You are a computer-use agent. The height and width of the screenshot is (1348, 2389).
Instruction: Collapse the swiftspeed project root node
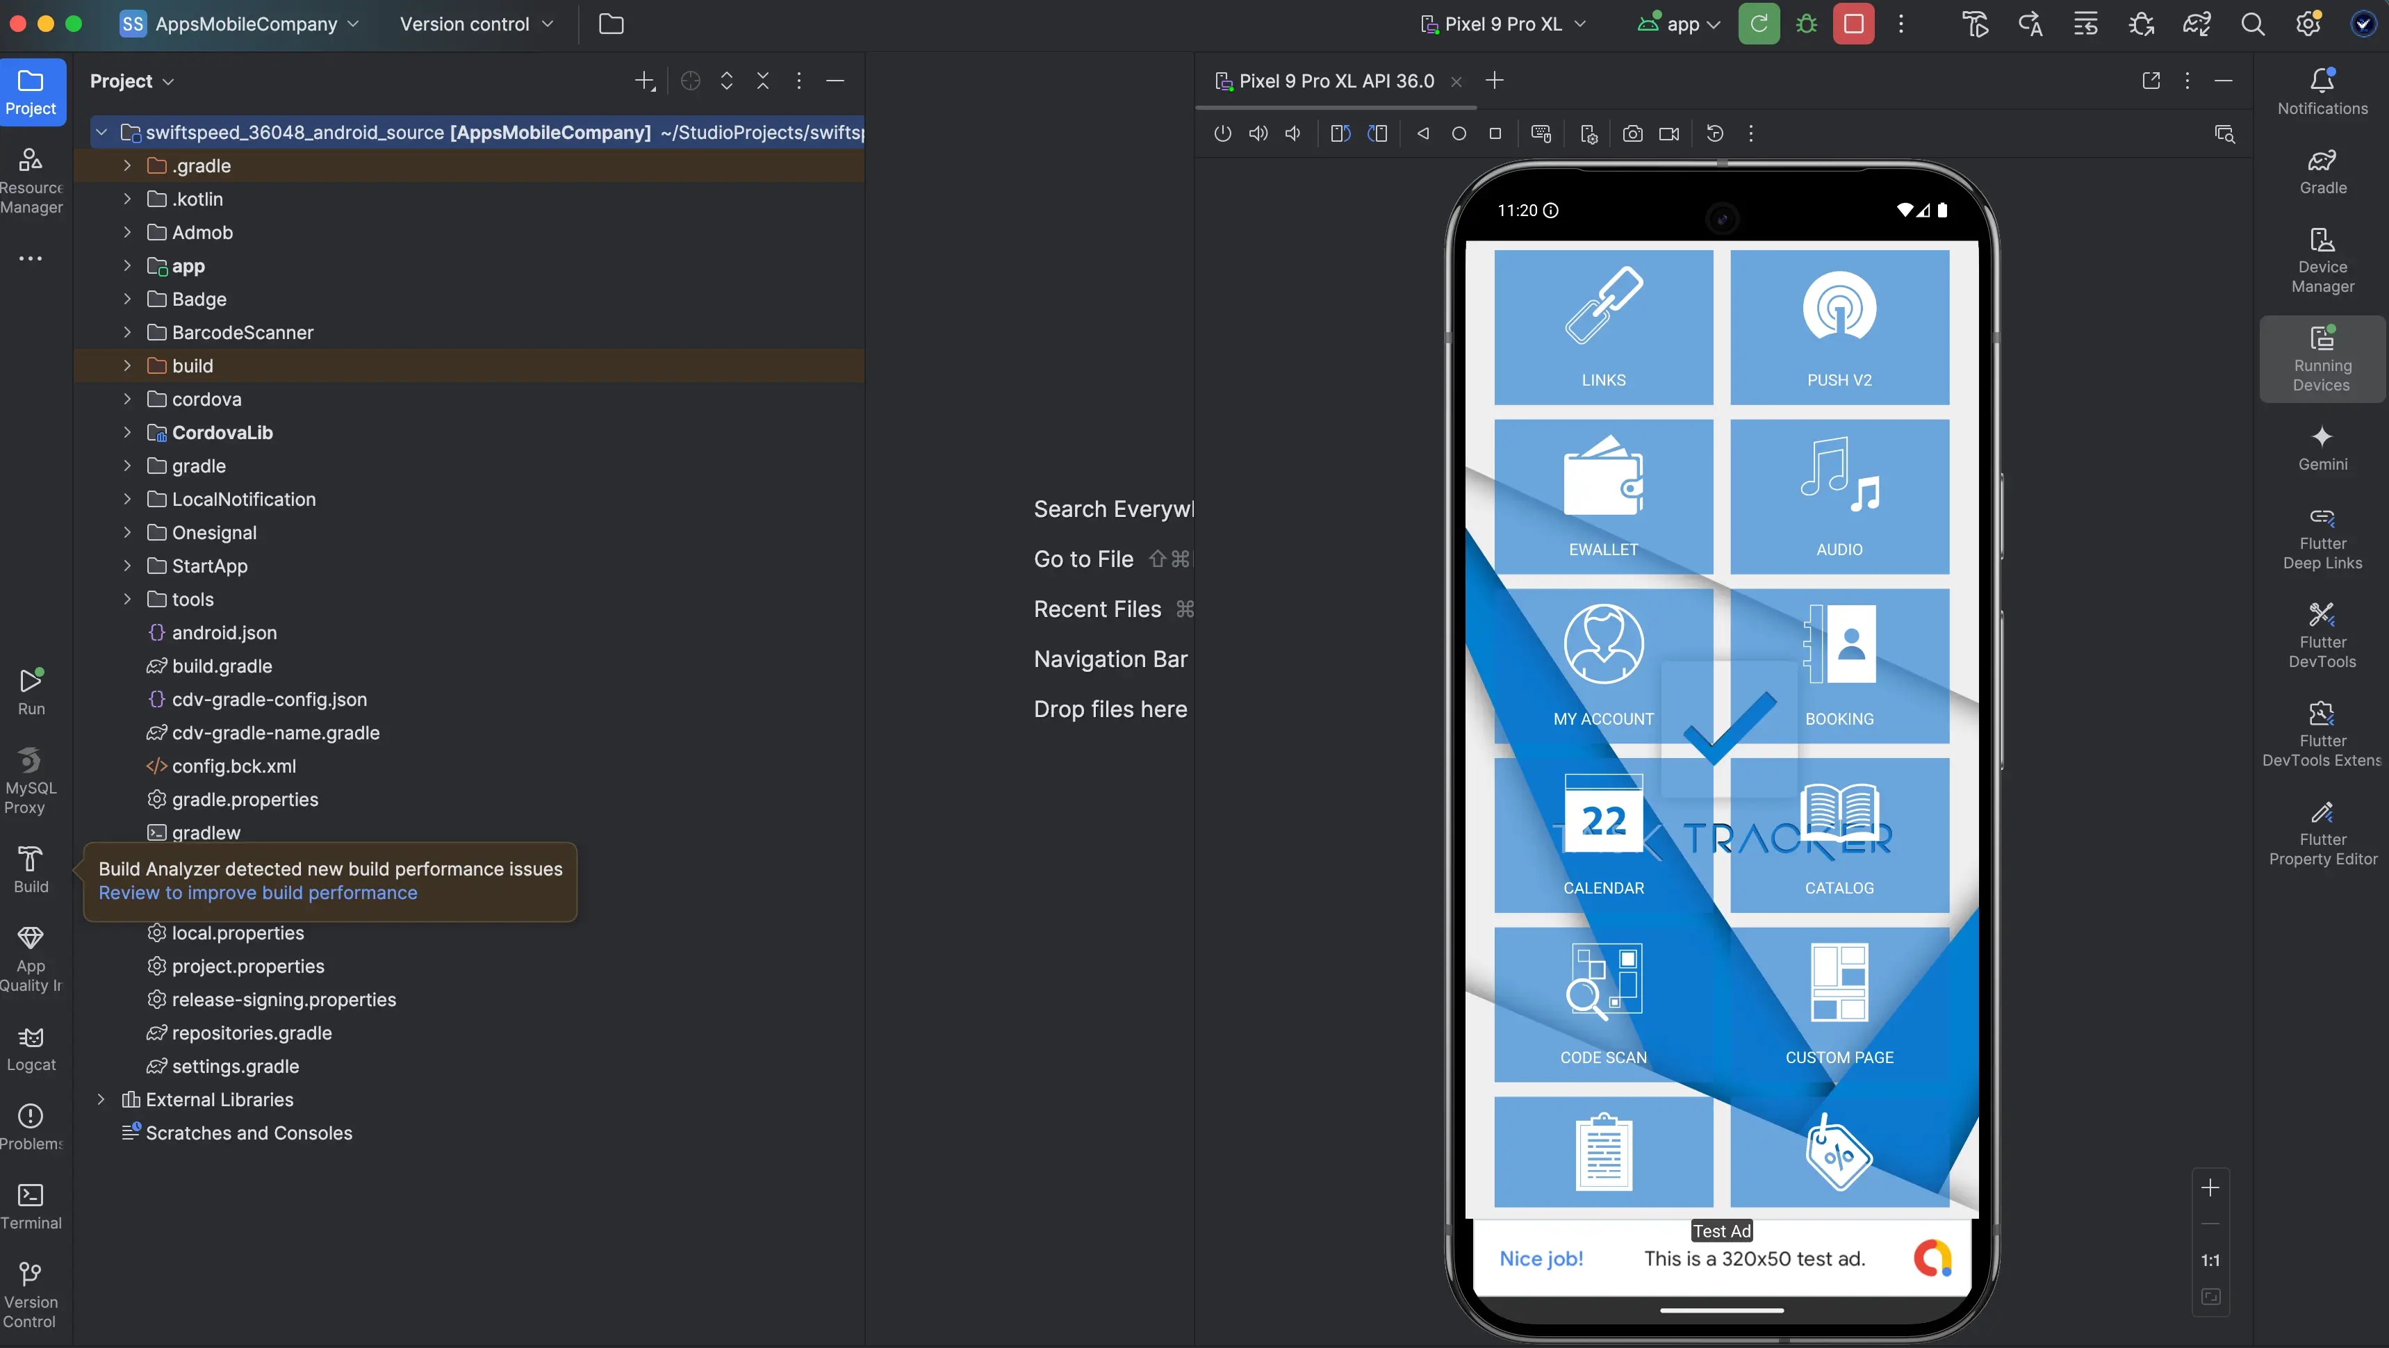(101, 131)
